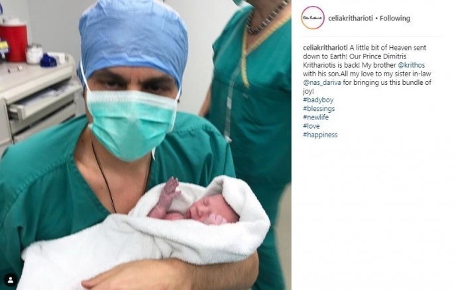Visit the @nas_dariva mention
454x290 pixels.
322,82
